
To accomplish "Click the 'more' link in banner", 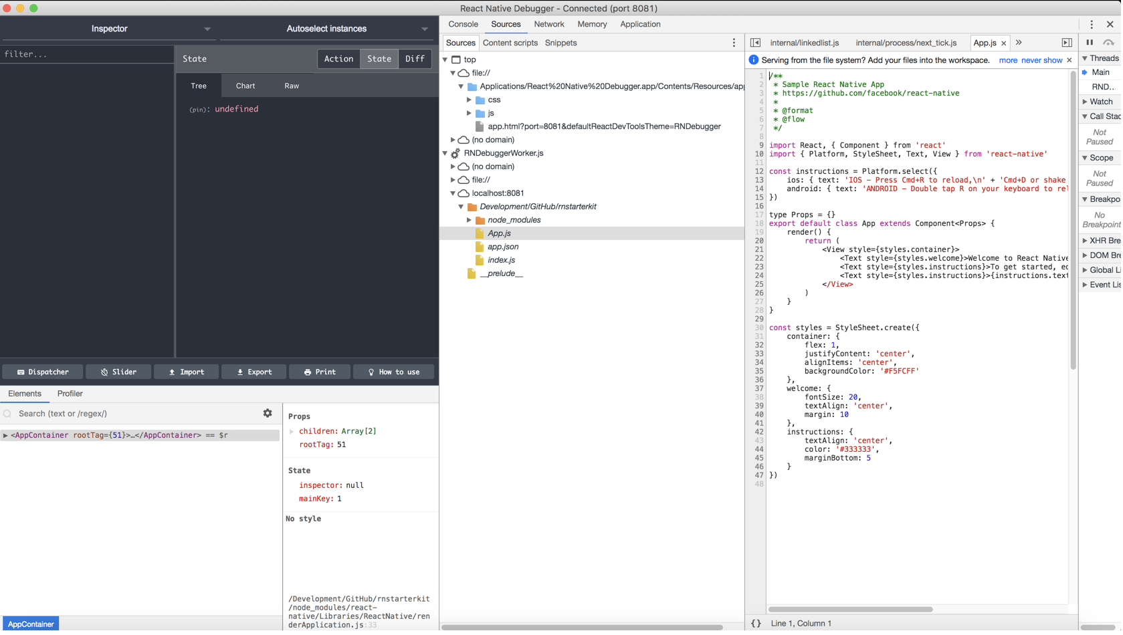I will click(x=1008, y=60).
